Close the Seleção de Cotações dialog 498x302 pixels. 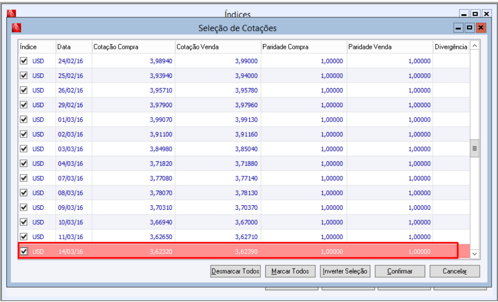pos(481,28)
